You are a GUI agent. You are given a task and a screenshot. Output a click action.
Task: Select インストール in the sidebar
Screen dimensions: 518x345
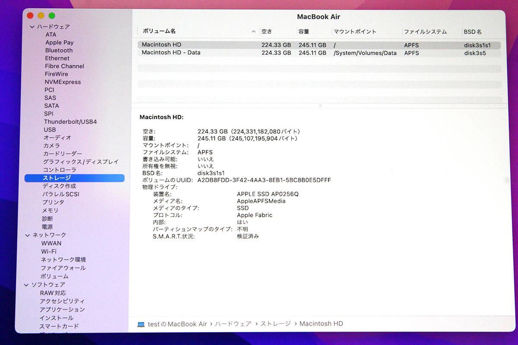(56, 318)
